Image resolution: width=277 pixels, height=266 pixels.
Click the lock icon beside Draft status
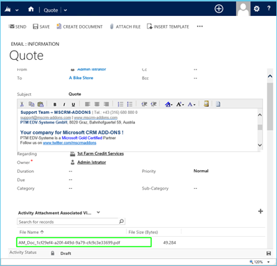tap(53, 253)
